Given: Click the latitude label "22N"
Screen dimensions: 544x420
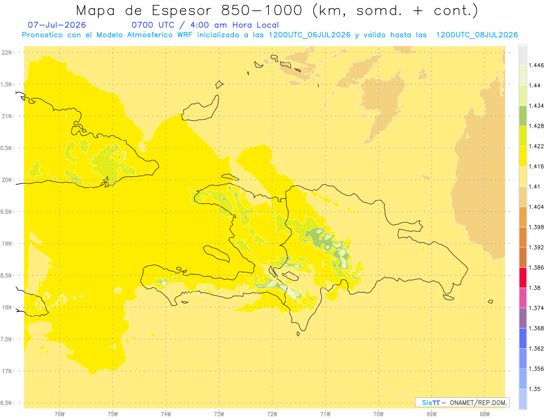Looking at the screenshot, I should [7, 53].
